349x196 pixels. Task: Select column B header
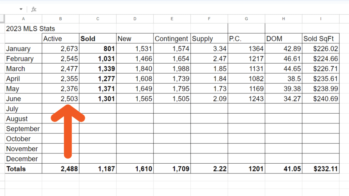tap(60, 19)
